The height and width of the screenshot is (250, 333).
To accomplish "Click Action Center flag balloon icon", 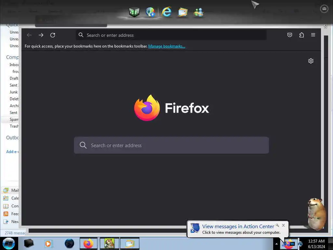I will pos(195,228).
